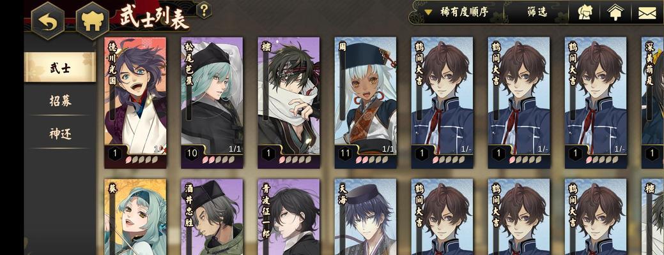Tap level 11 hexagon badge on 周 card

coord(346,153)
